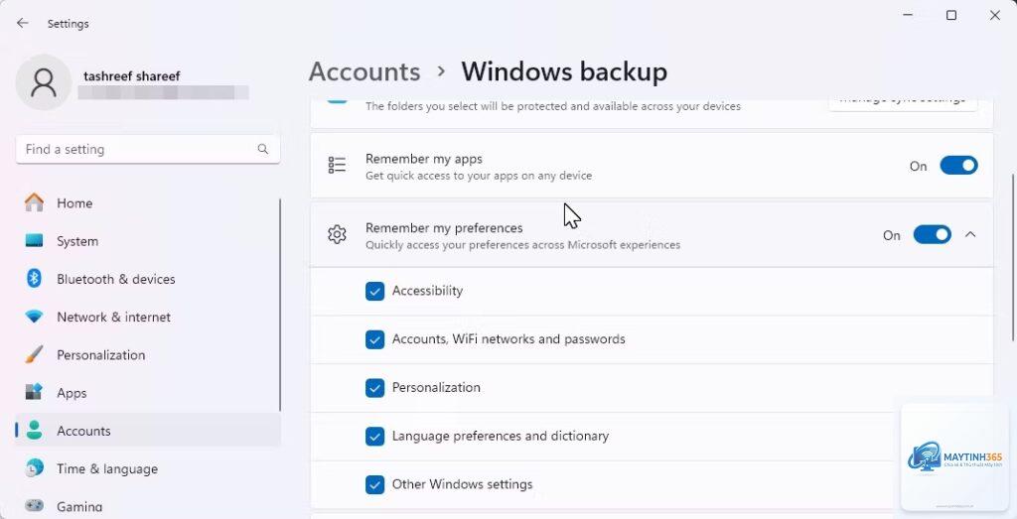Click the tashreef shareef account name
The width and height of the screenshot is (1017, 519).
[x=132, y=75]
